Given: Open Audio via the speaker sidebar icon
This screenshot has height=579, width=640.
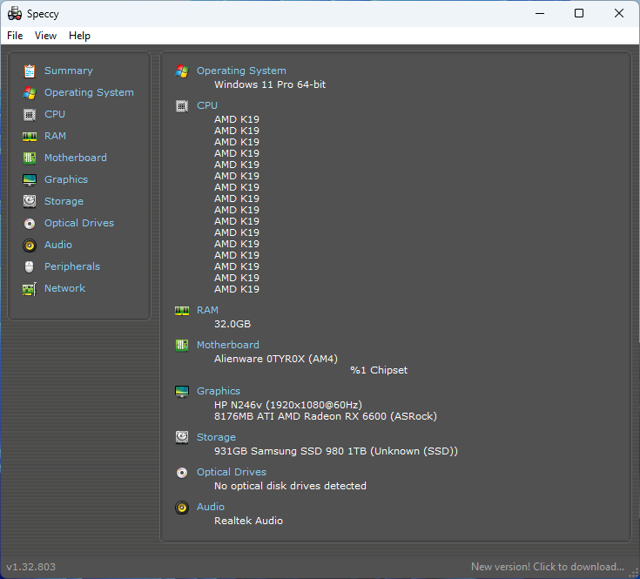Looking at the screenshot, I should 30,245.
